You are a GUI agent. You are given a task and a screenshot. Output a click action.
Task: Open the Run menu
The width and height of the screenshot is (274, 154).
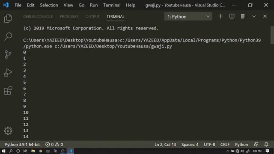94,5
